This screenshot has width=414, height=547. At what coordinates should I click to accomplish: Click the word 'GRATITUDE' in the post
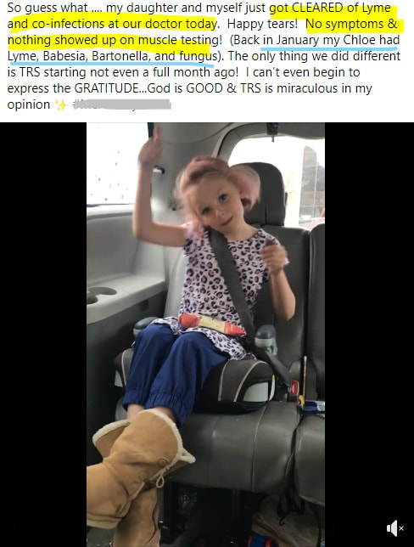pyautogui.click(x=107, y=88)
